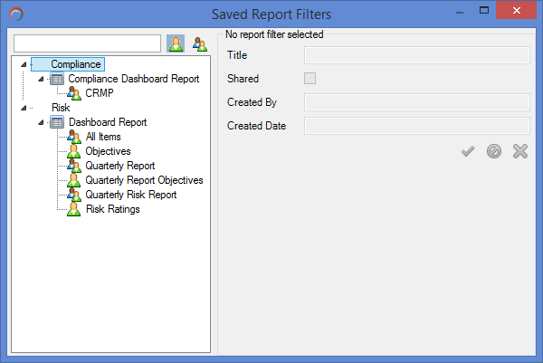Screen dimensions: 543x363
Task: Maximize the Saved Report Filters window
Action: click(x=484, y=10)
